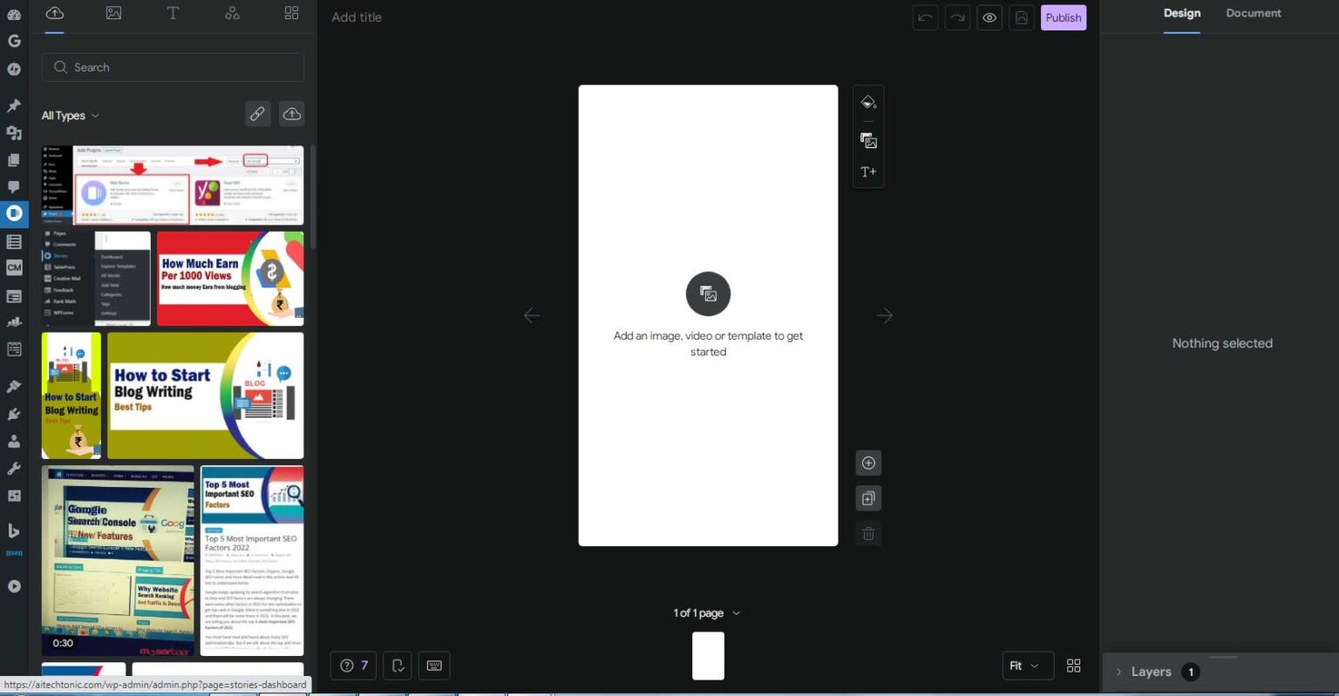Open the Page templates tab
This screenshot has height=696, width=1339.
click(x=291, y=13)
